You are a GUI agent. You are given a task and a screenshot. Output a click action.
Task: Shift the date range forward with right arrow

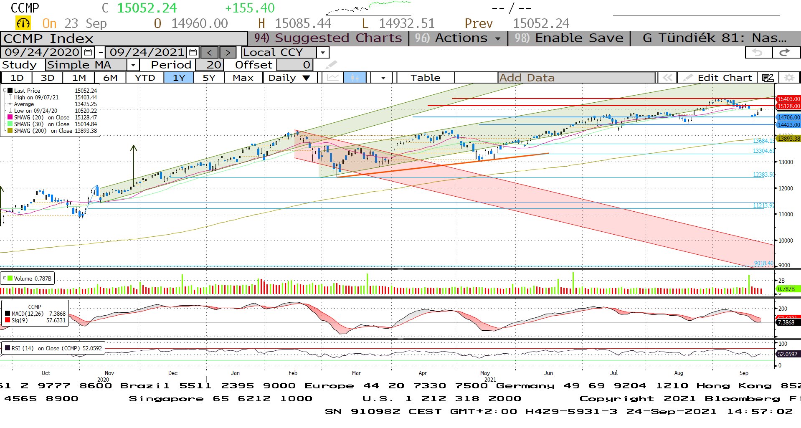tap(228, 52)
